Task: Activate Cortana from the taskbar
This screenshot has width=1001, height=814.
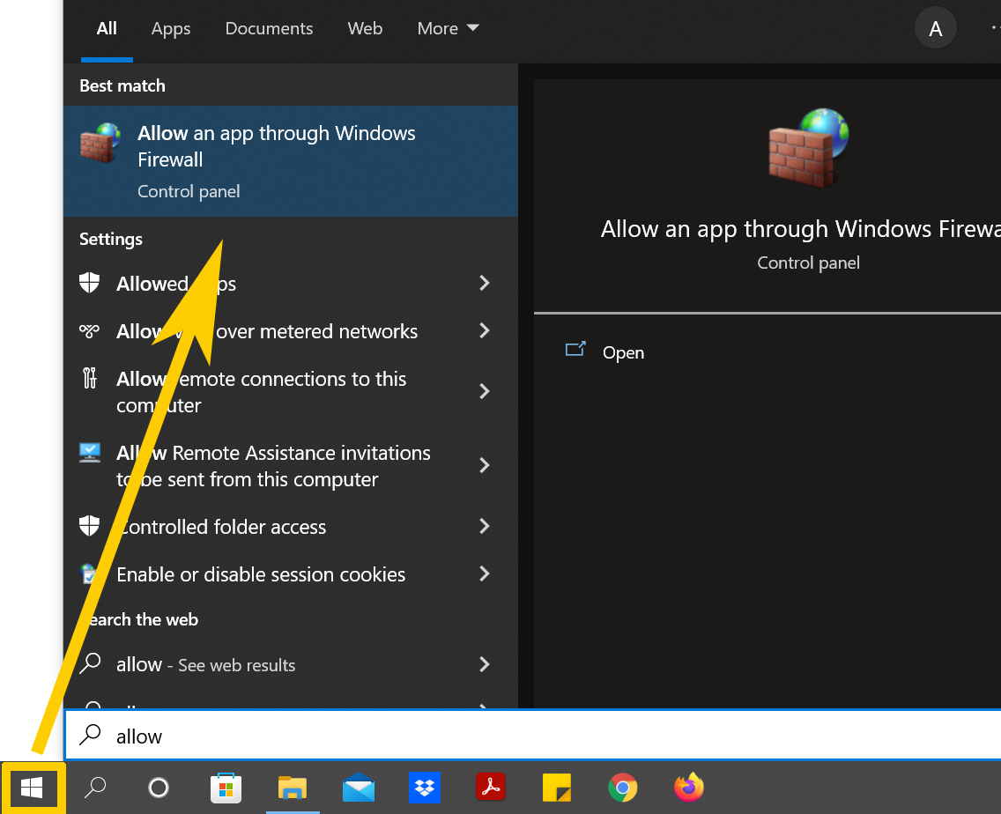Action: click(x=158, y=788)
